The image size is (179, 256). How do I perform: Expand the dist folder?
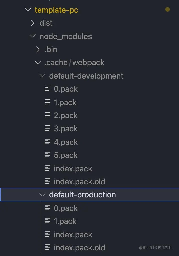(33, 23)
